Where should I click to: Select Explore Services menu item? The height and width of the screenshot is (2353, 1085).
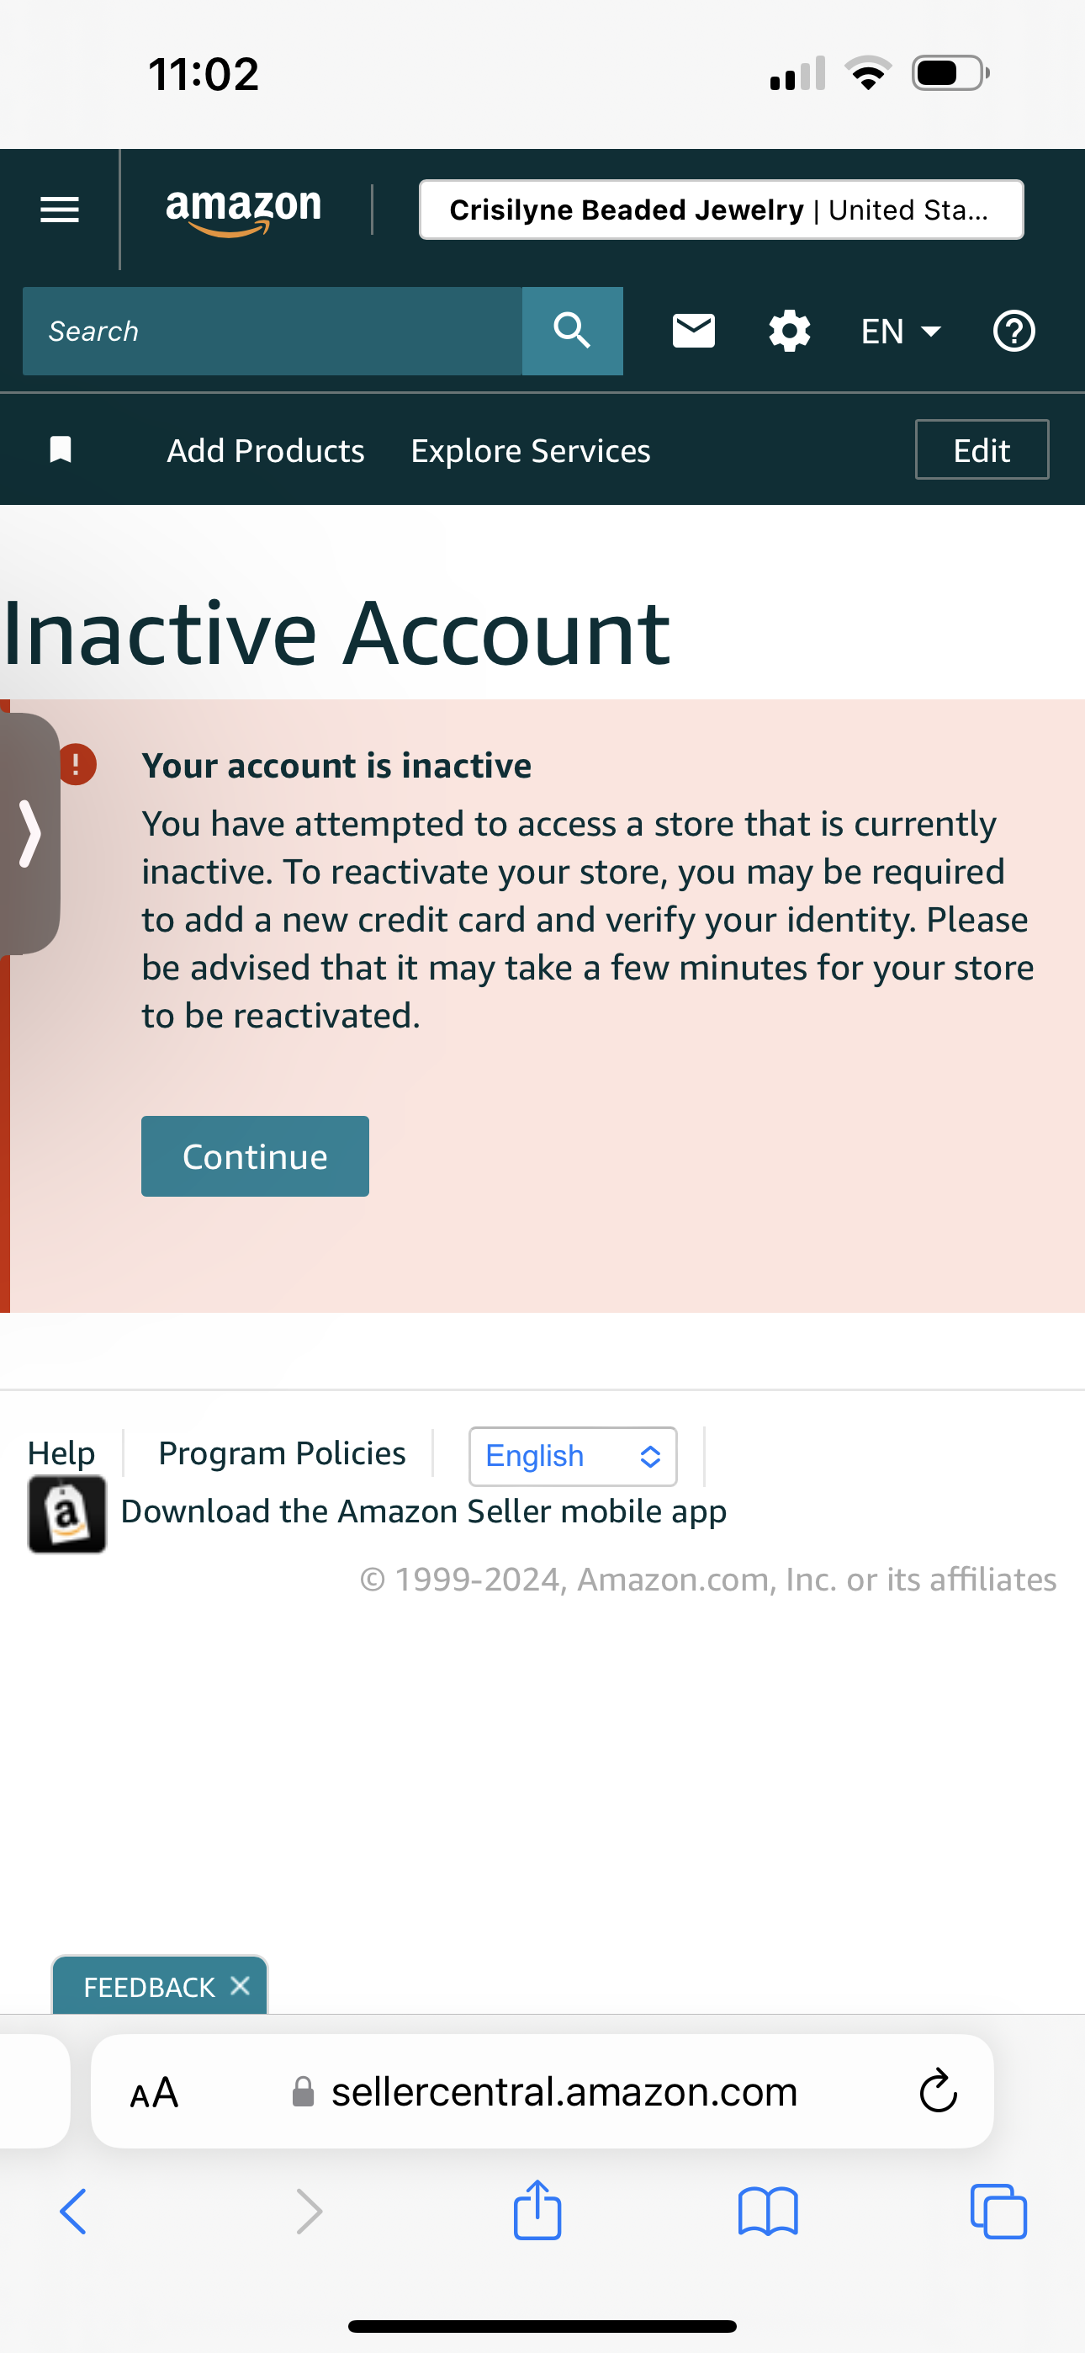click(x=531, y=450)
